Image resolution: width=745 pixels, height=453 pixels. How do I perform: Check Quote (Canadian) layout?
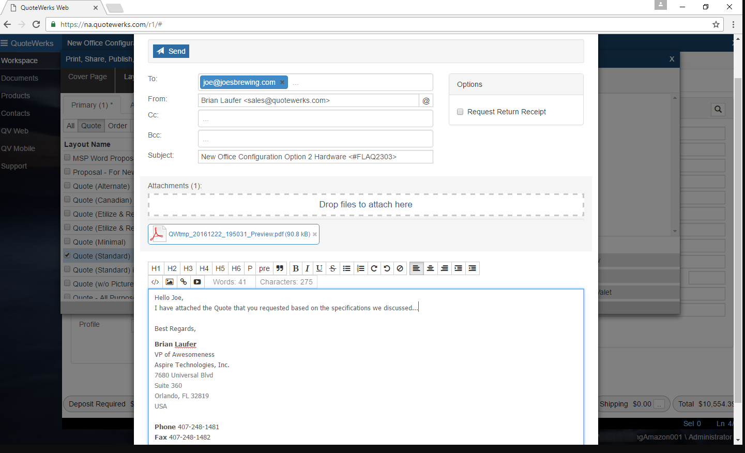pos(67,200)
